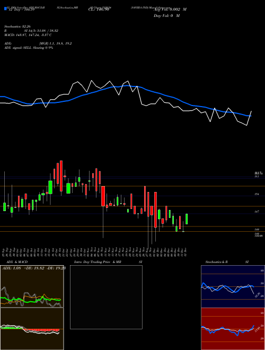Click 'ADX signal: SELL Slowing @ 9%' text

pos(29,48)
